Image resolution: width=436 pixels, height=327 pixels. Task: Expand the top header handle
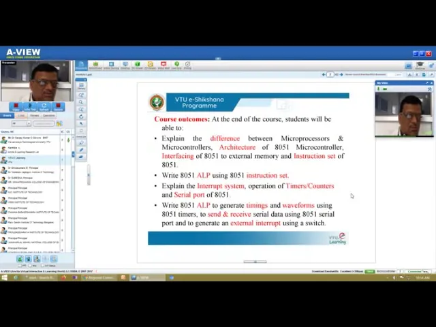(x=218, y=59)
